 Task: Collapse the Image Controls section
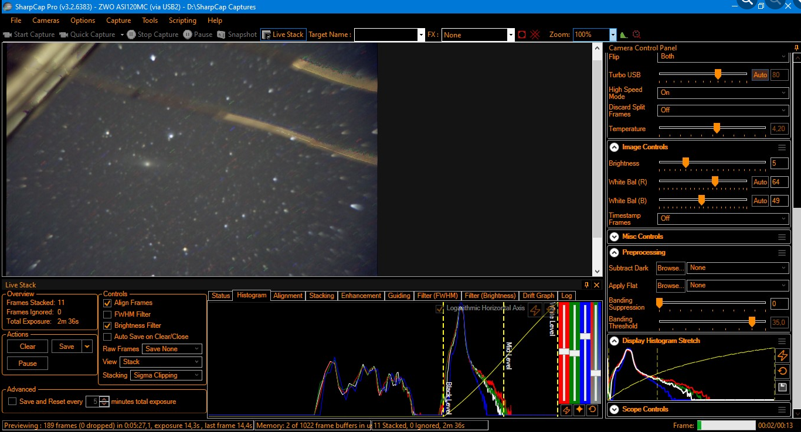(x=614, y=148)
